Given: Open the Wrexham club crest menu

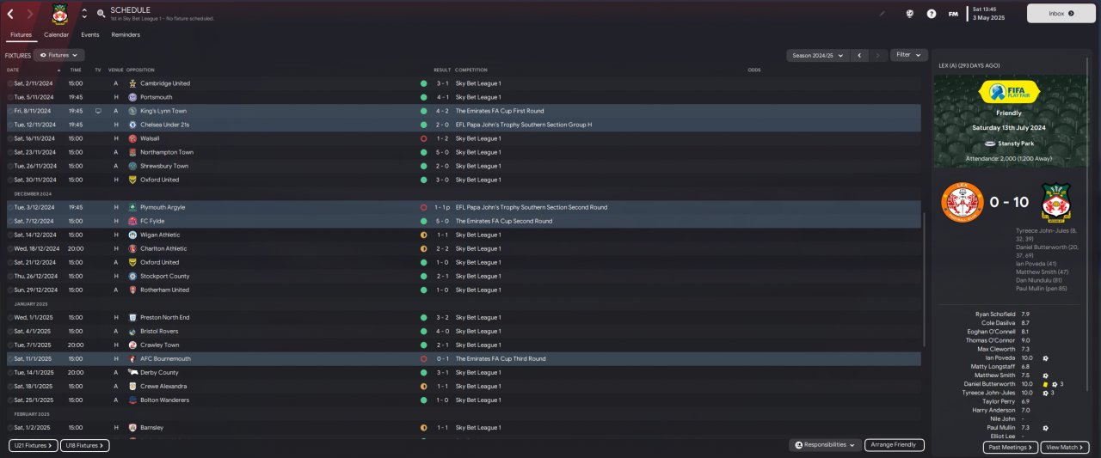Looking at the screenshot, I should [x=59, y=13].
